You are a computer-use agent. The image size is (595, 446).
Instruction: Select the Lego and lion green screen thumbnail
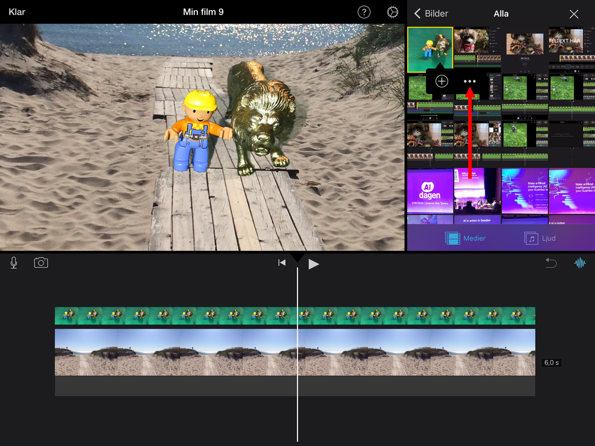pyautogui.click(x=430, y=49)
